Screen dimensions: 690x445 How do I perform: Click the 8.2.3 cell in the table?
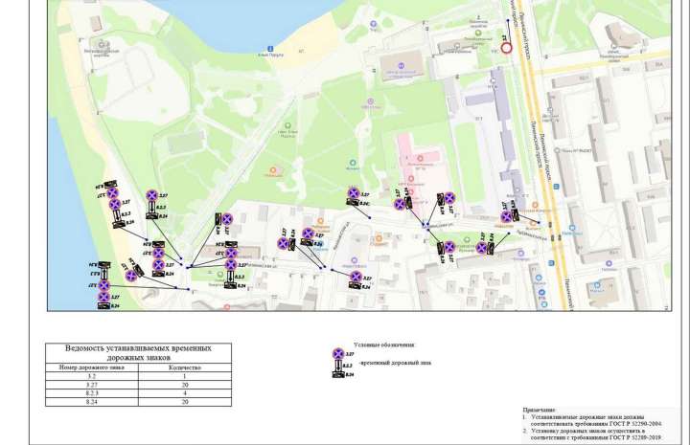point(92,393)
